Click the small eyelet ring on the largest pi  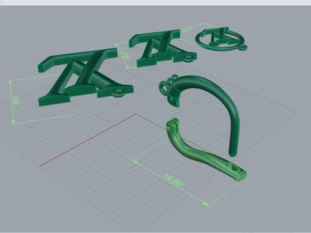[x=119, y=93]
